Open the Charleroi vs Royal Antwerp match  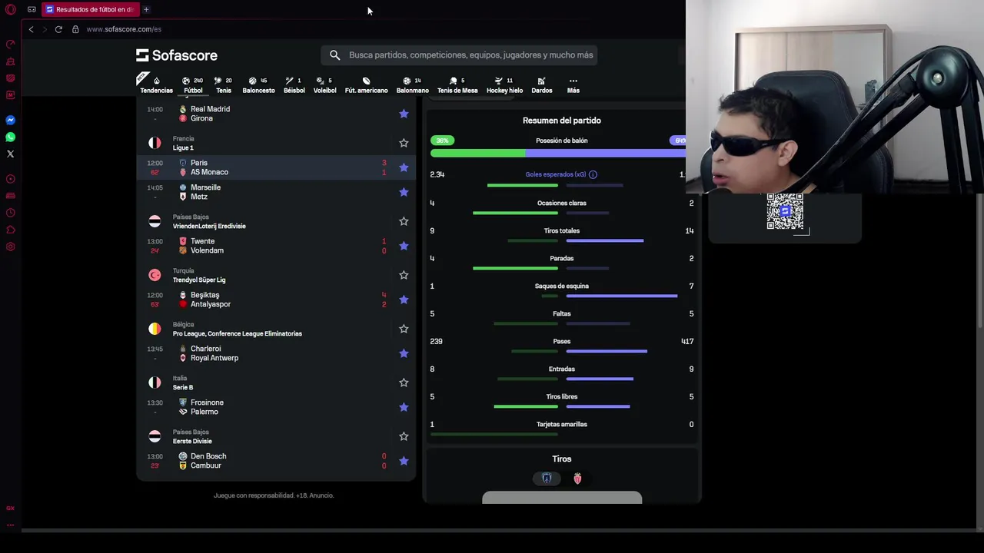276,353
